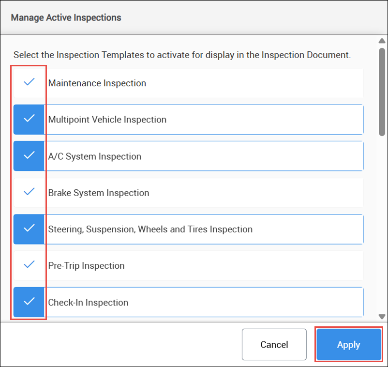The height and width of the screenshot is (367, 388).
Task: Click the Cancel button
Action: (274, 344)
